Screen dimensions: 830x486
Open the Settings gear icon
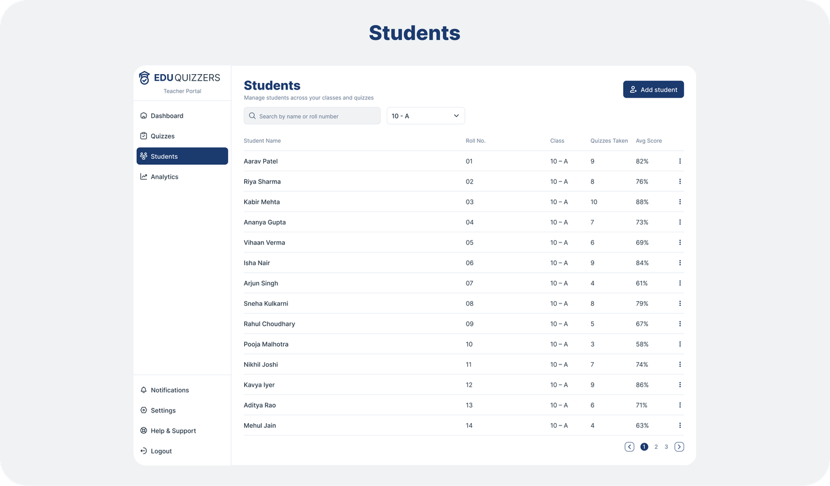143,410
